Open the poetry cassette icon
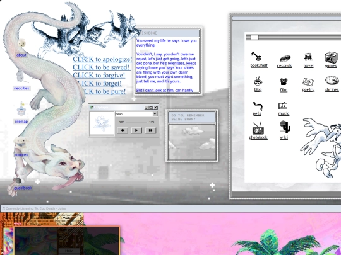This screenshot has height=255, width=341. click(308, 82)
